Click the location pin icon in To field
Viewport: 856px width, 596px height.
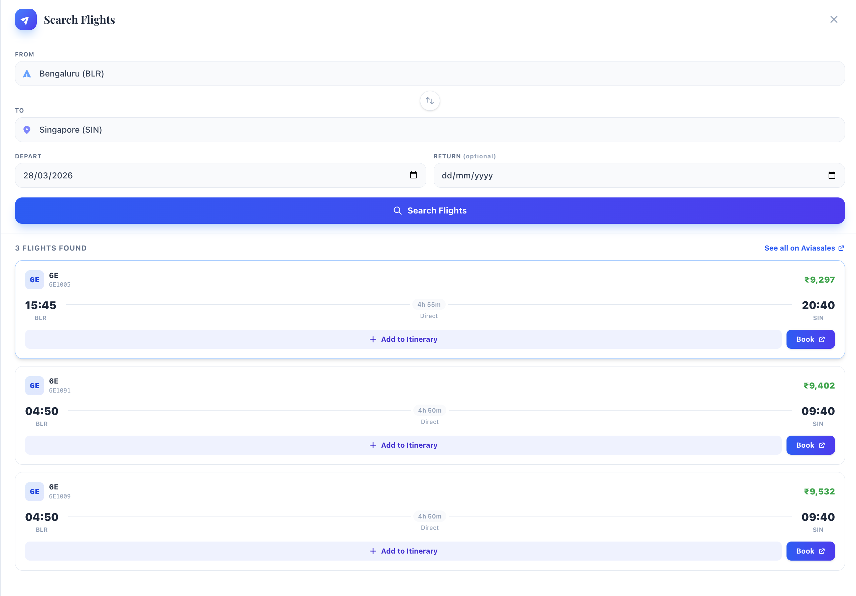[x=27, y=130]
